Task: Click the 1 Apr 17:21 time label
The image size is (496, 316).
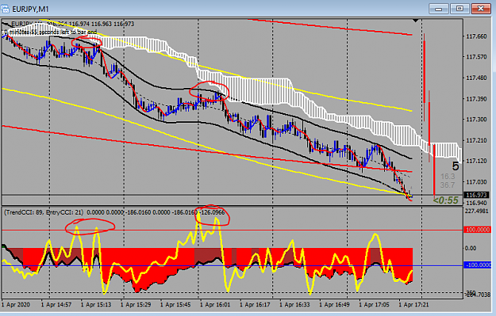Action: pos(414,305)
